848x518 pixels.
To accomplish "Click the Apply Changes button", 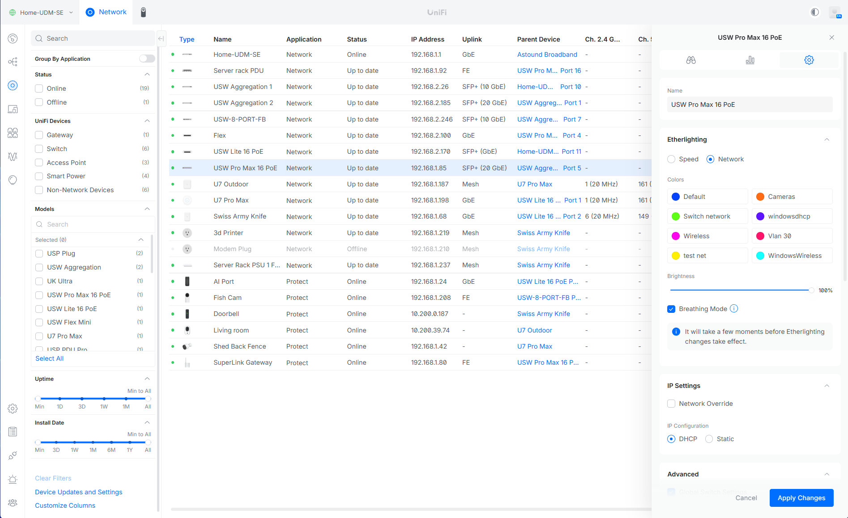I will tap(801, 498).
